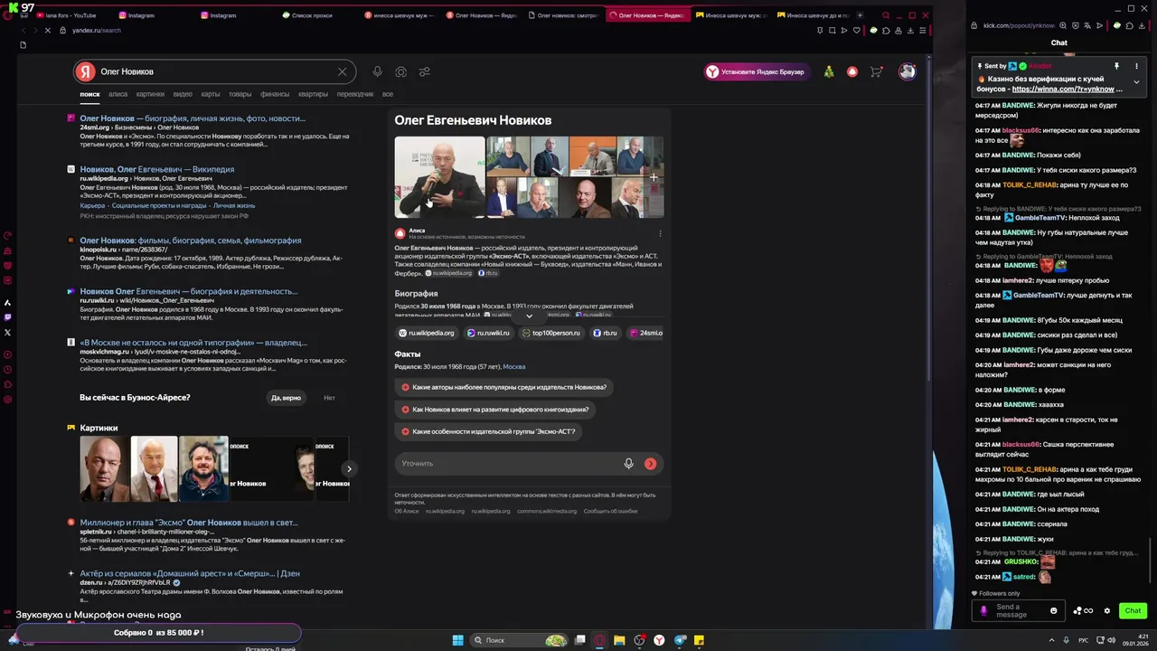Click suggested question about popular authors of Novikov's publishing house
The width and height of the screenshot is (1157, 651).
pyautogui.click(x=503, y=387)
